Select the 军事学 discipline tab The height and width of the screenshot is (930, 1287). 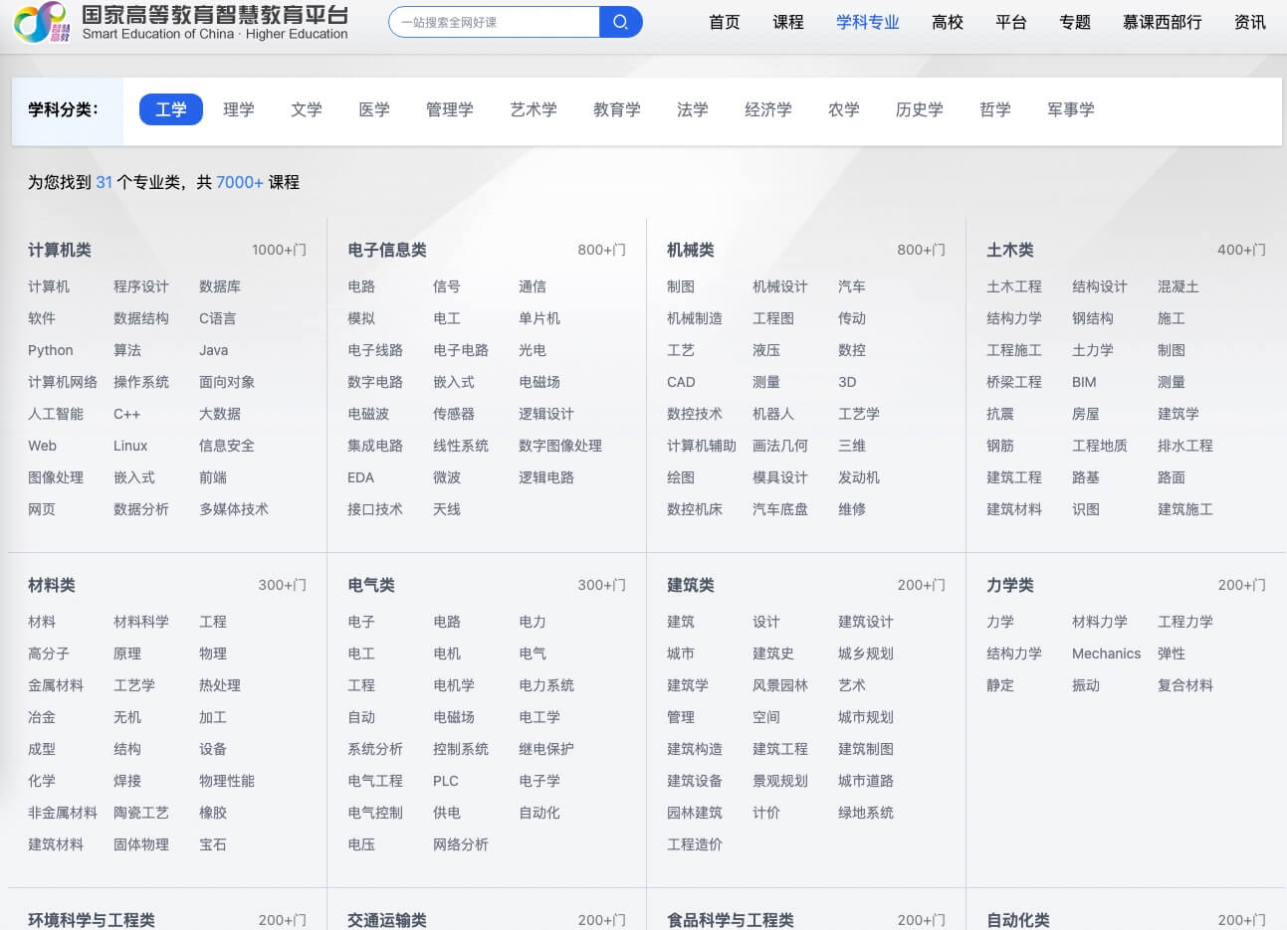1070,109
